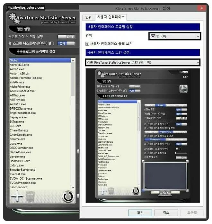Viewport: 212px width, 224px height.
Task: Select the 사용자 인터페이스 tab
Action: tap(111, 17)
